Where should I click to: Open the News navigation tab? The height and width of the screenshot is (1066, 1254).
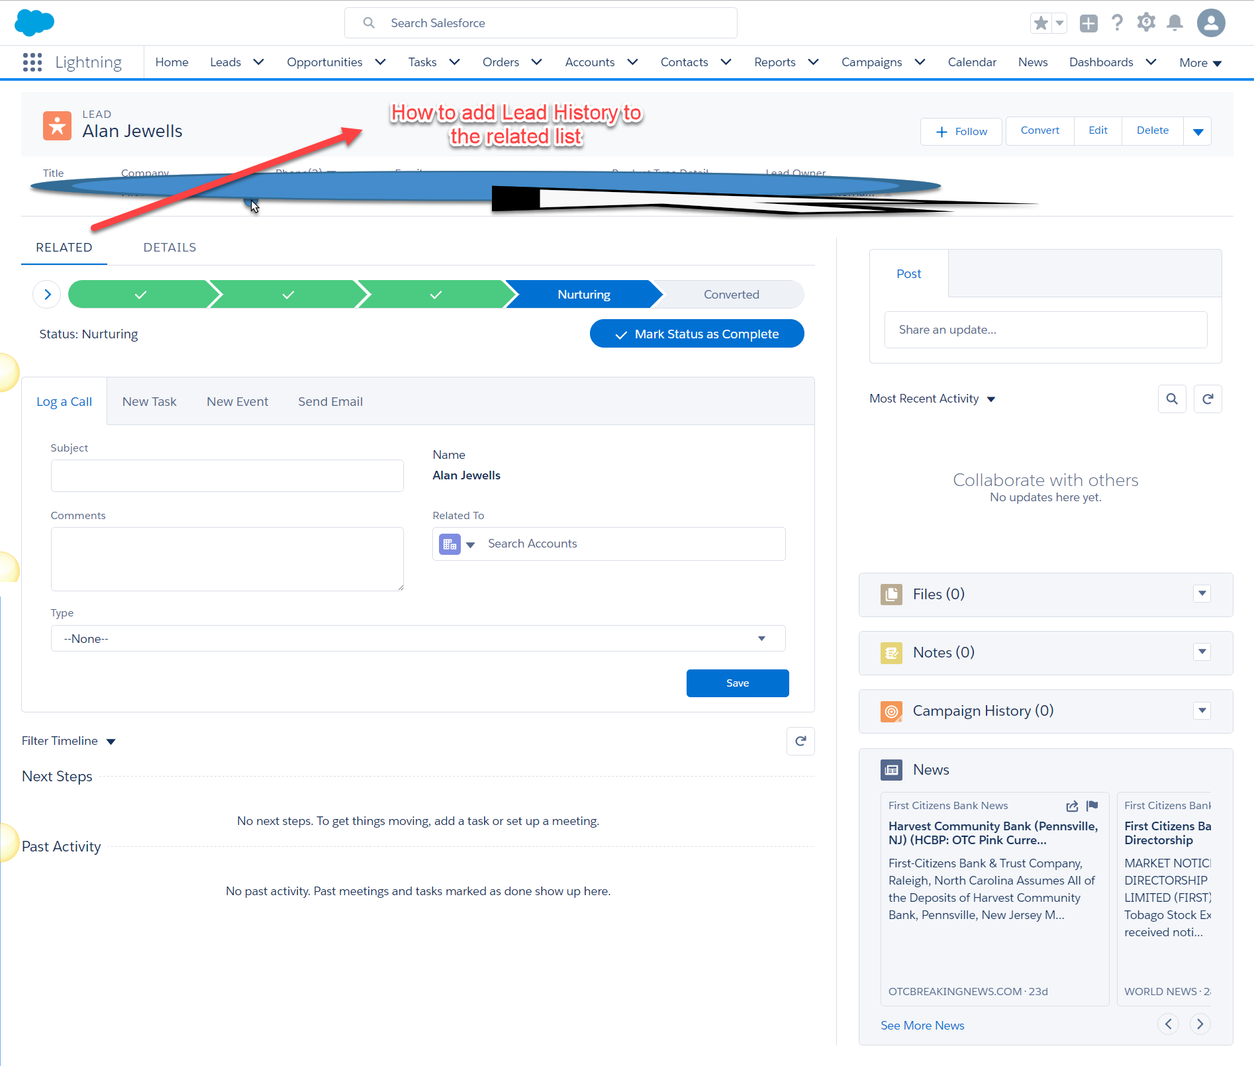point(1033,62)
